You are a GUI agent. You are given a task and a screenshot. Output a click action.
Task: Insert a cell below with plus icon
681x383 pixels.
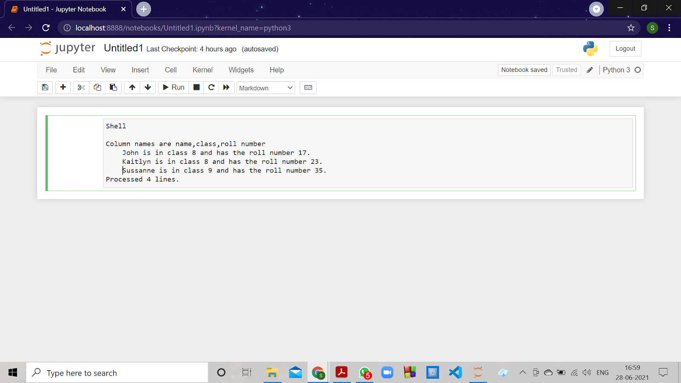click(63, 87)
